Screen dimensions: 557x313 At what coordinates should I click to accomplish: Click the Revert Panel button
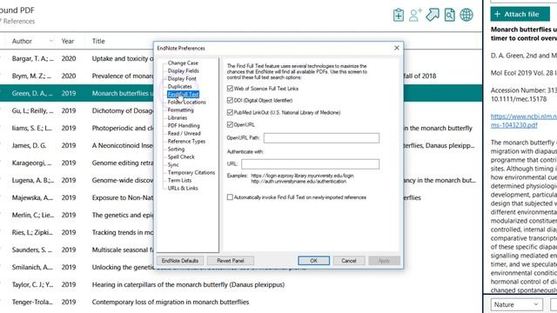coord(230,261)
